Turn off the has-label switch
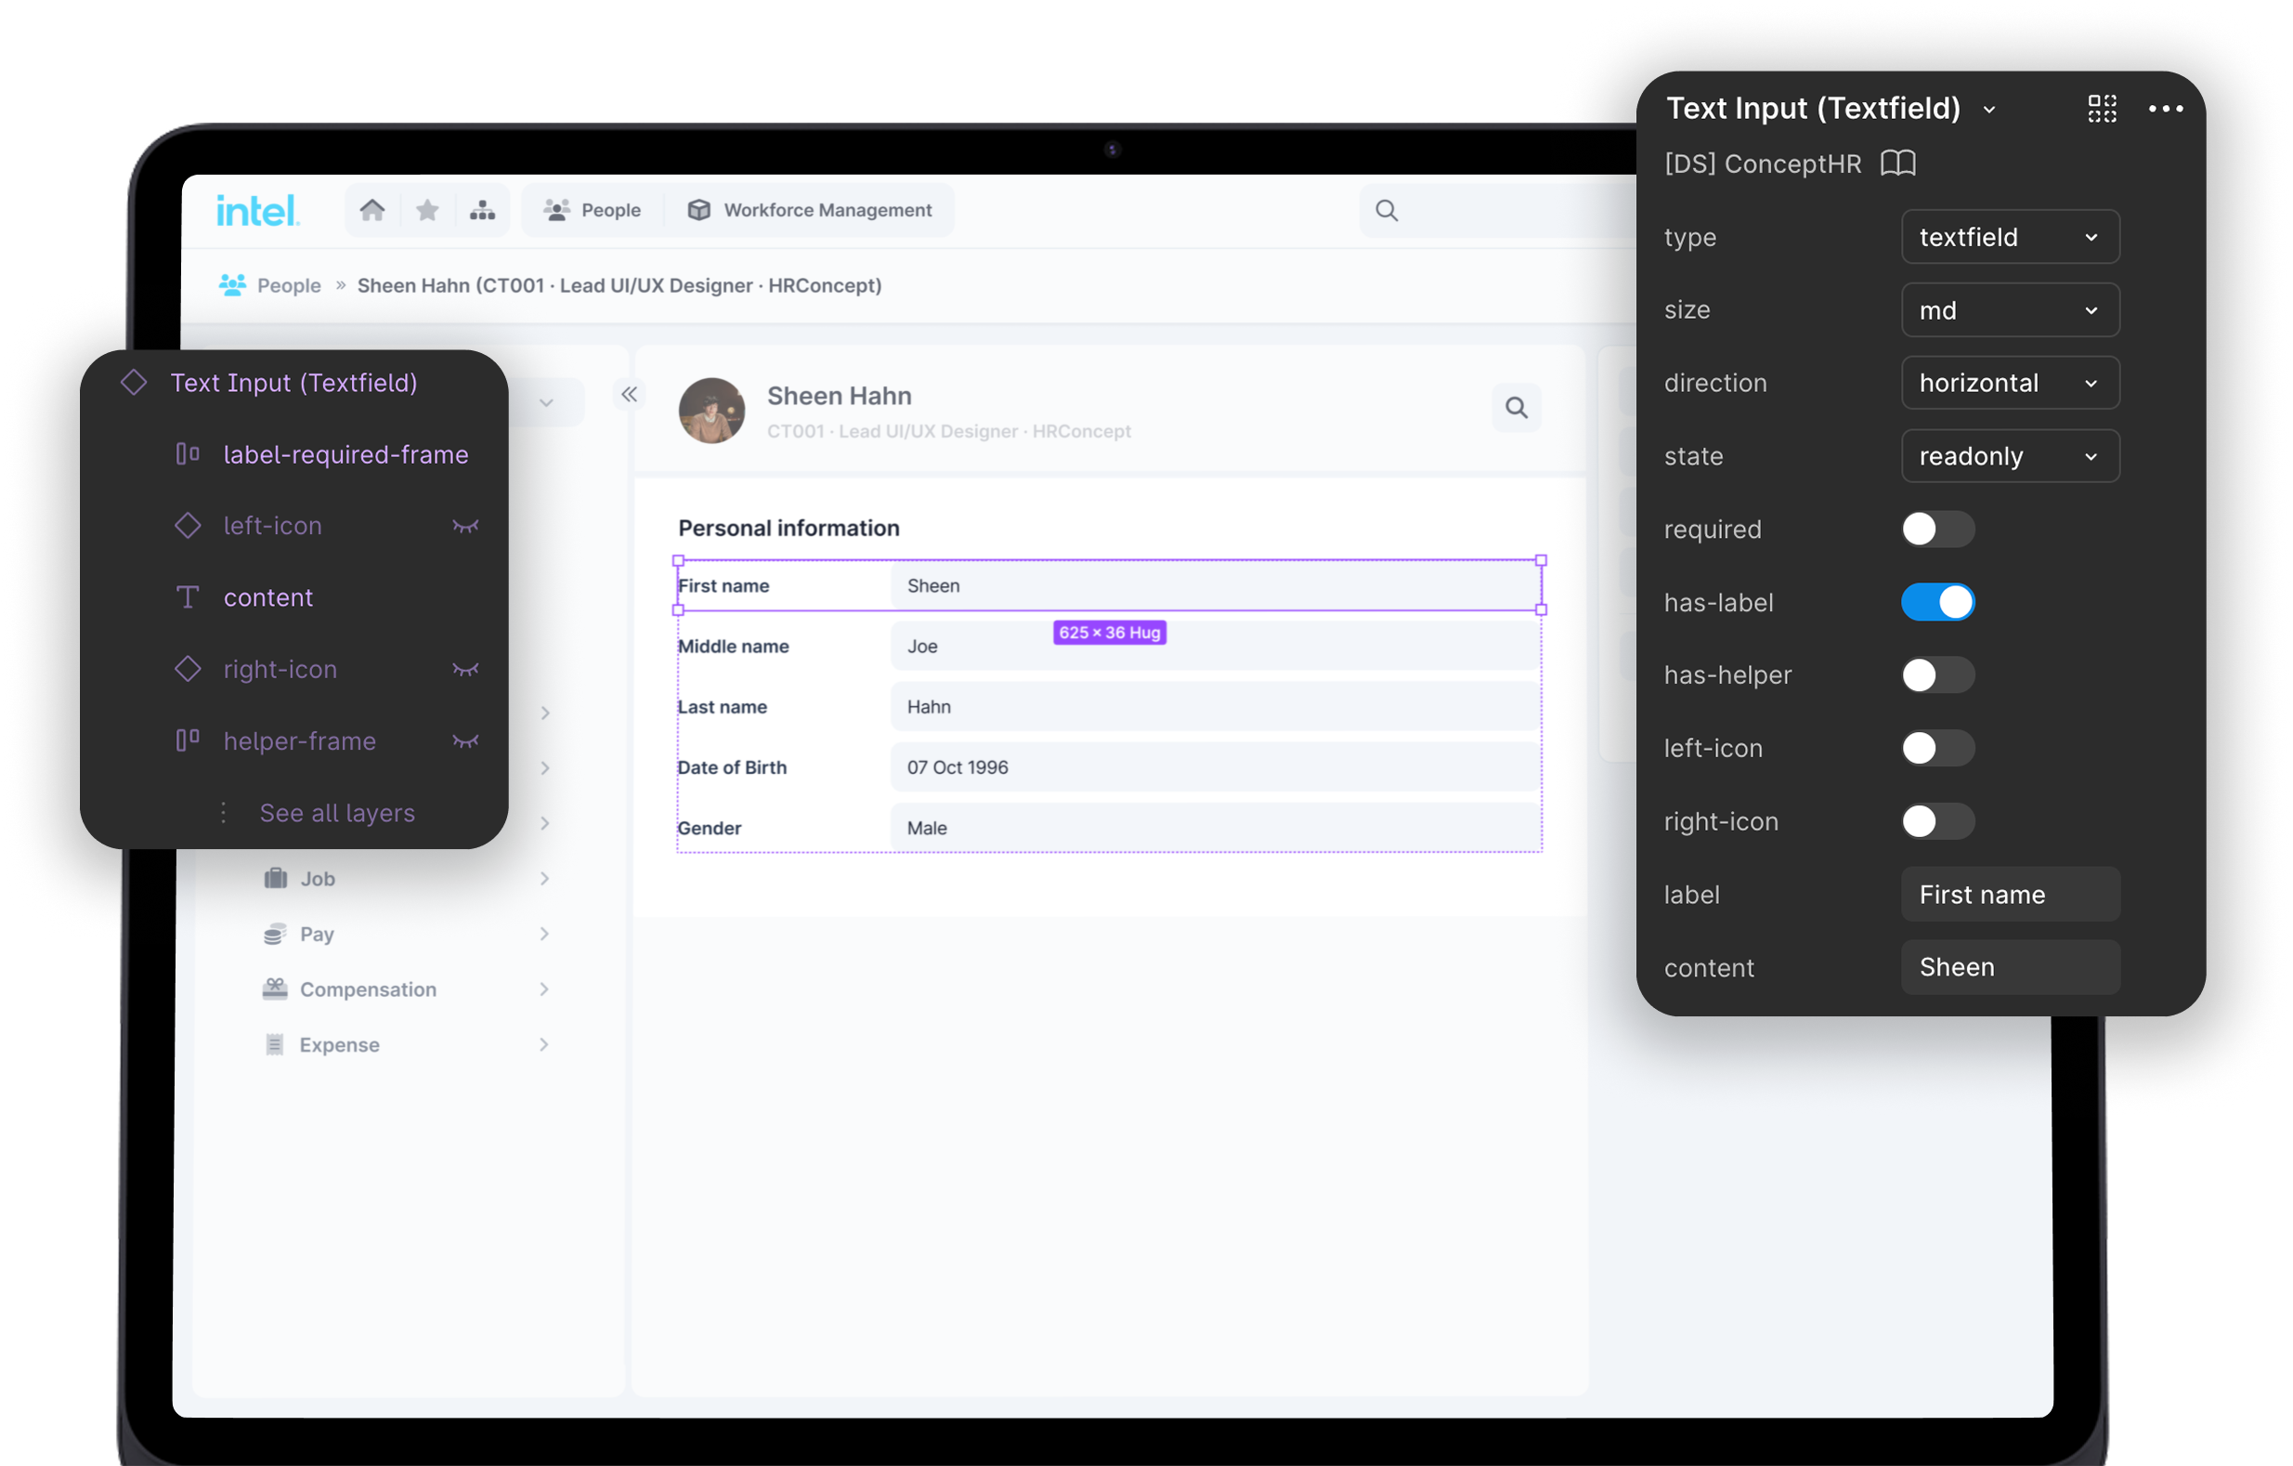 (1937, 602)
